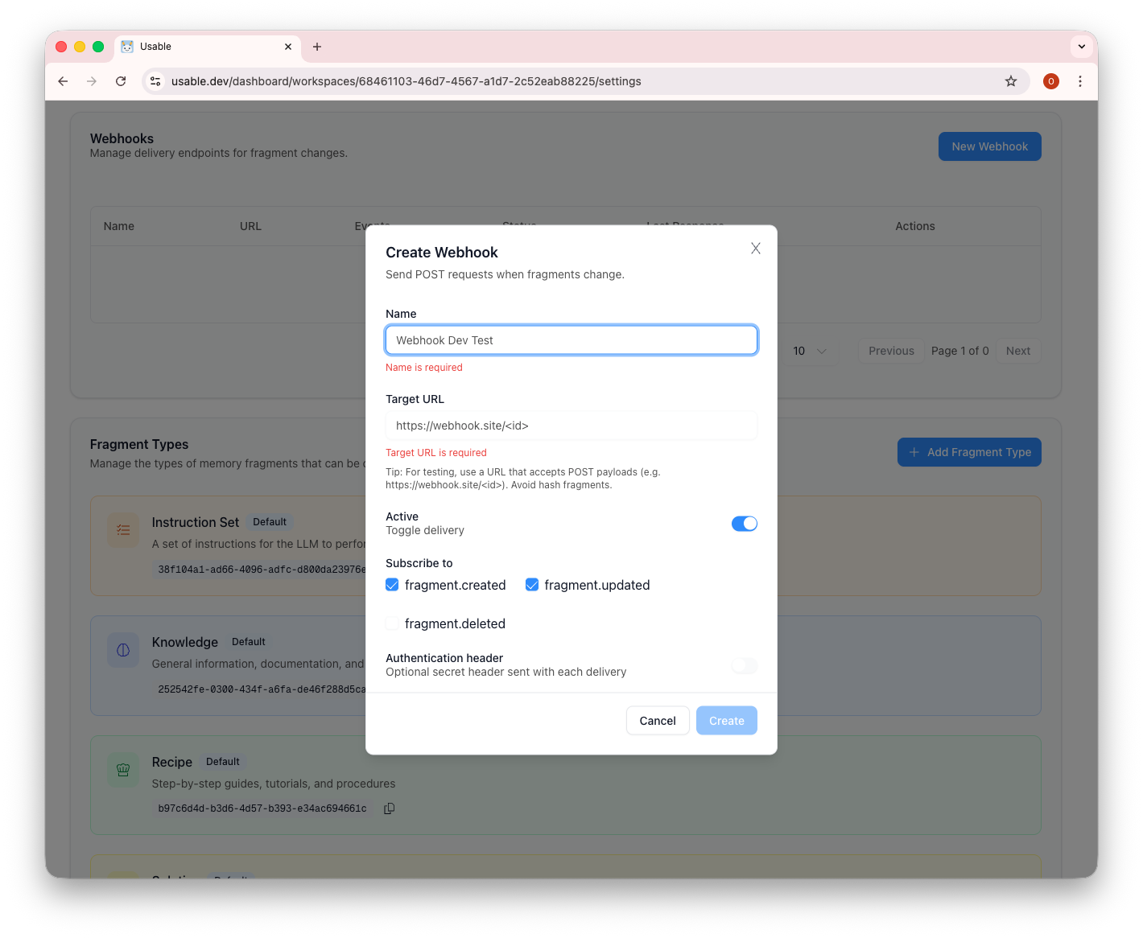Reload the usable.dev page
This screenshot has width=1143, height=938.
(x=121, y=81)
